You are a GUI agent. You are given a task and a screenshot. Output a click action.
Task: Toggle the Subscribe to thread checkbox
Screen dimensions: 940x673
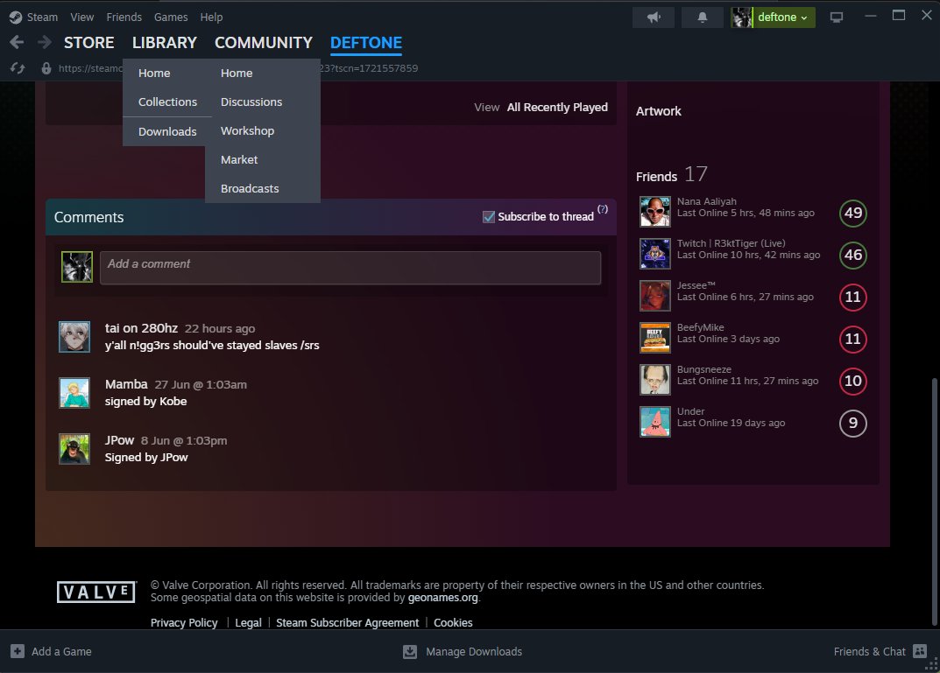(x=489, y=217)
